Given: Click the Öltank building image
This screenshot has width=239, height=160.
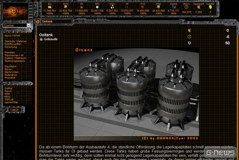Looking at the screenshot, I should (x=136, y=94).
